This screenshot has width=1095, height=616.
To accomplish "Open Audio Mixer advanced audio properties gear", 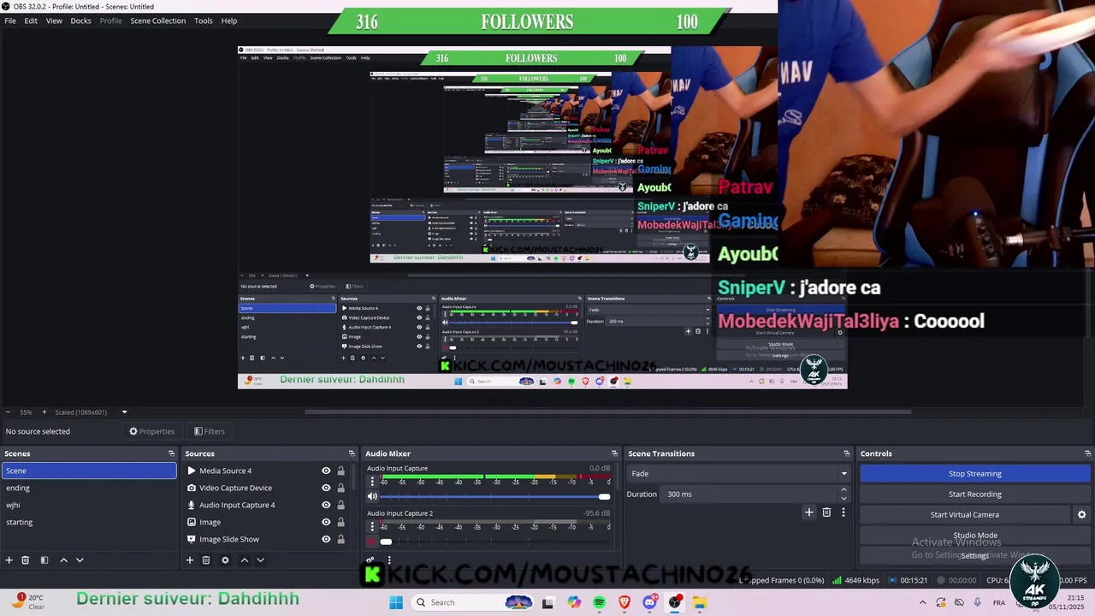I will (x=370, y=560).
